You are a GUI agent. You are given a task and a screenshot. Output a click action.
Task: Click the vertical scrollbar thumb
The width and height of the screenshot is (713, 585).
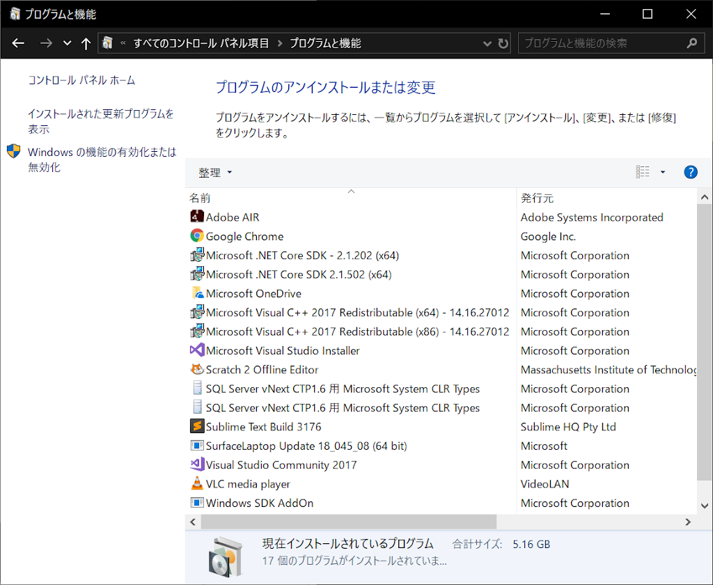coord(705,342)
